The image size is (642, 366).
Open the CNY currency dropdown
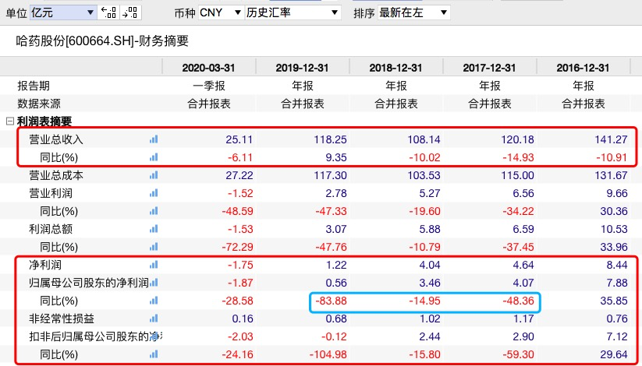[x=221, y=13]
